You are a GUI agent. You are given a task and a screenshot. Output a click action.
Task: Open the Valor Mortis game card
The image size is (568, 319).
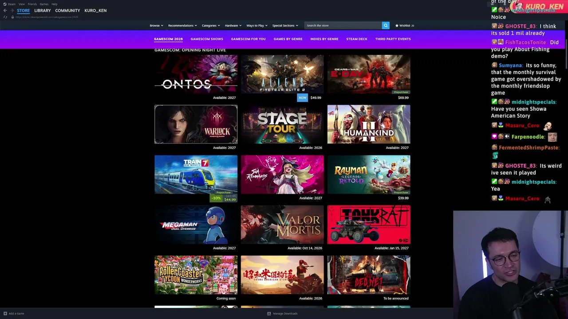(x=282, y=225)
